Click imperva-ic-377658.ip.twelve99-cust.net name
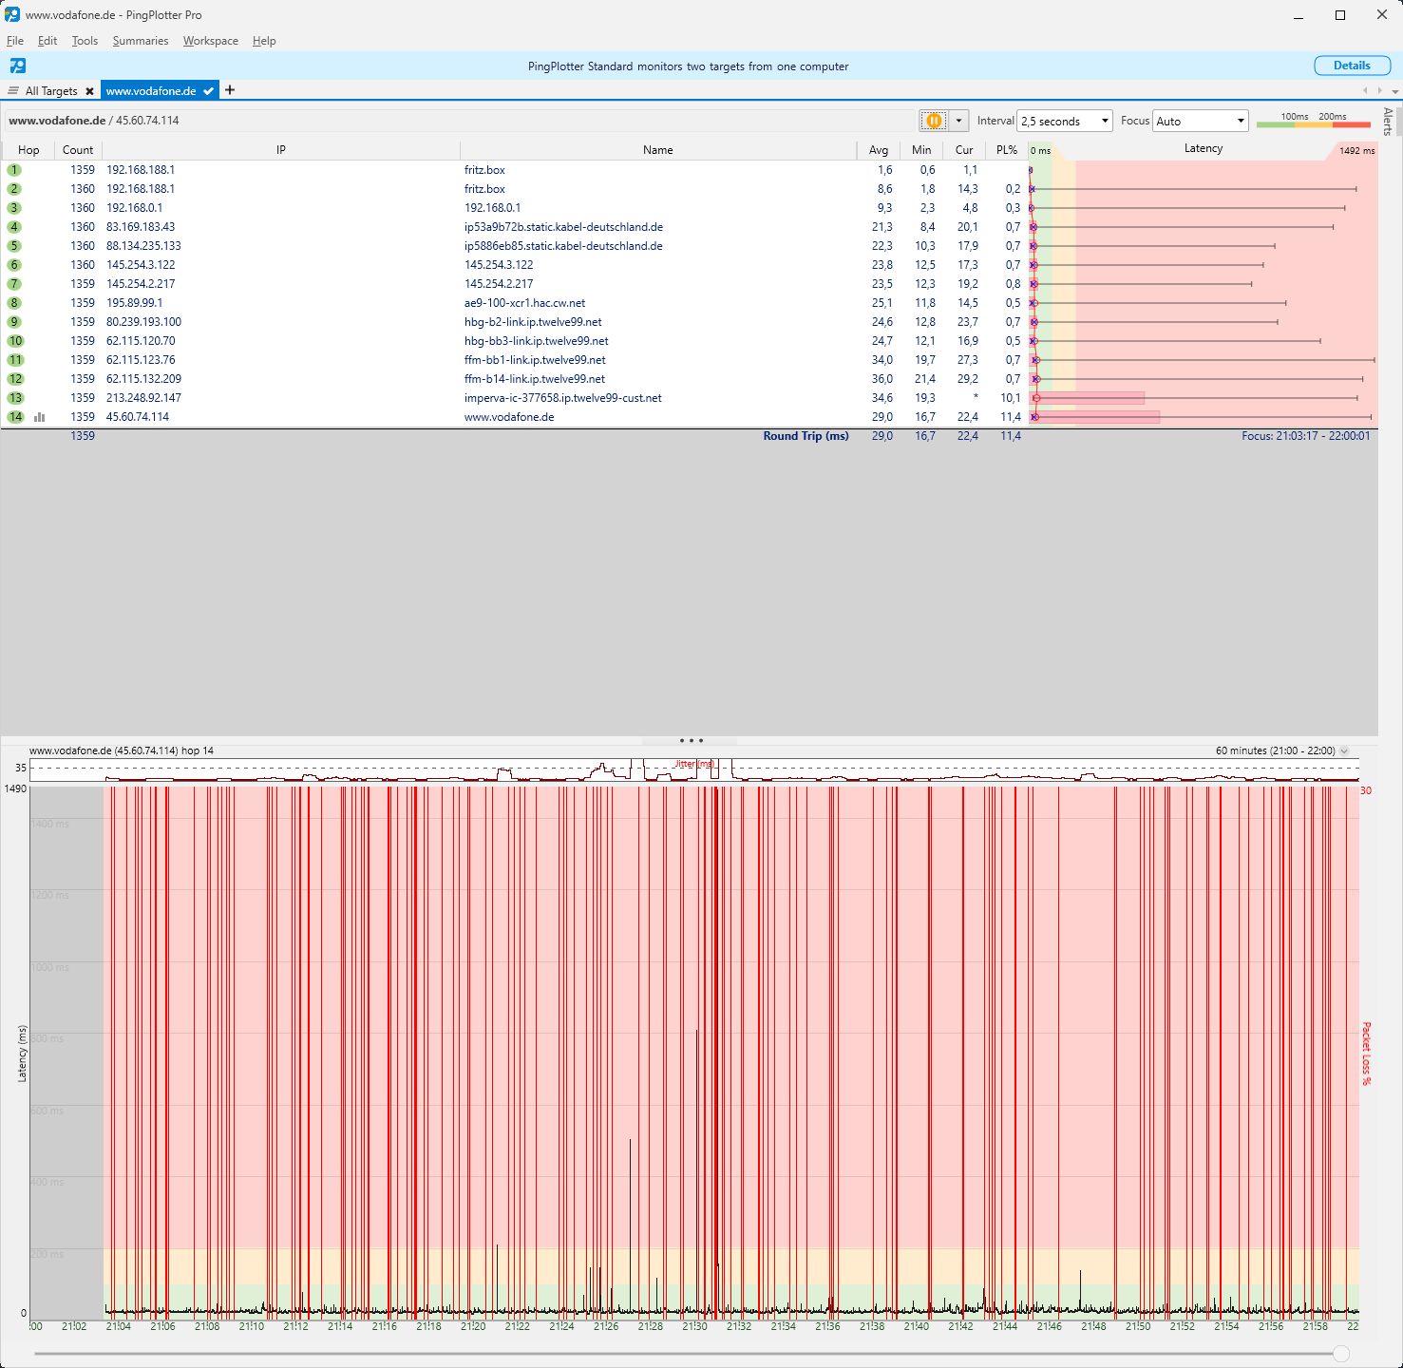 562,398
